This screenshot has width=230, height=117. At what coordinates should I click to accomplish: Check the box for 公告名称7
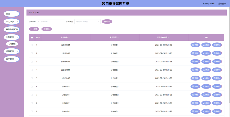tap(32, 103)
